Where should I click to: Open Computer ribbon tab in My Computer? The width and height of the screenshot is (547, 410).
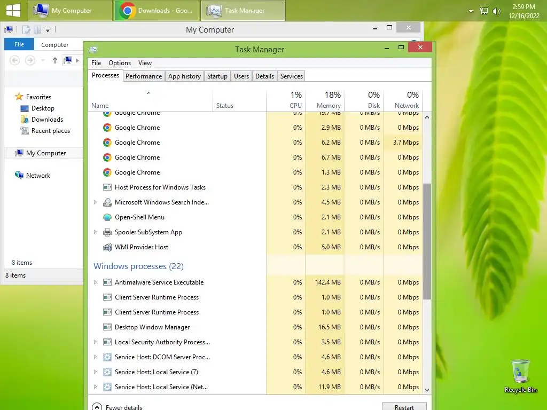point(55,45)
